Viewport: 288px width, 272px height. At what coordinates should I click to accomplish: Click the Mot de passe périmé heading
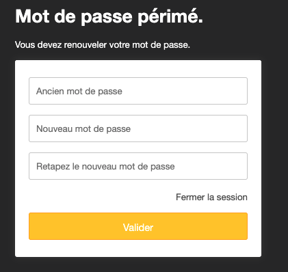tap(109, 16)
